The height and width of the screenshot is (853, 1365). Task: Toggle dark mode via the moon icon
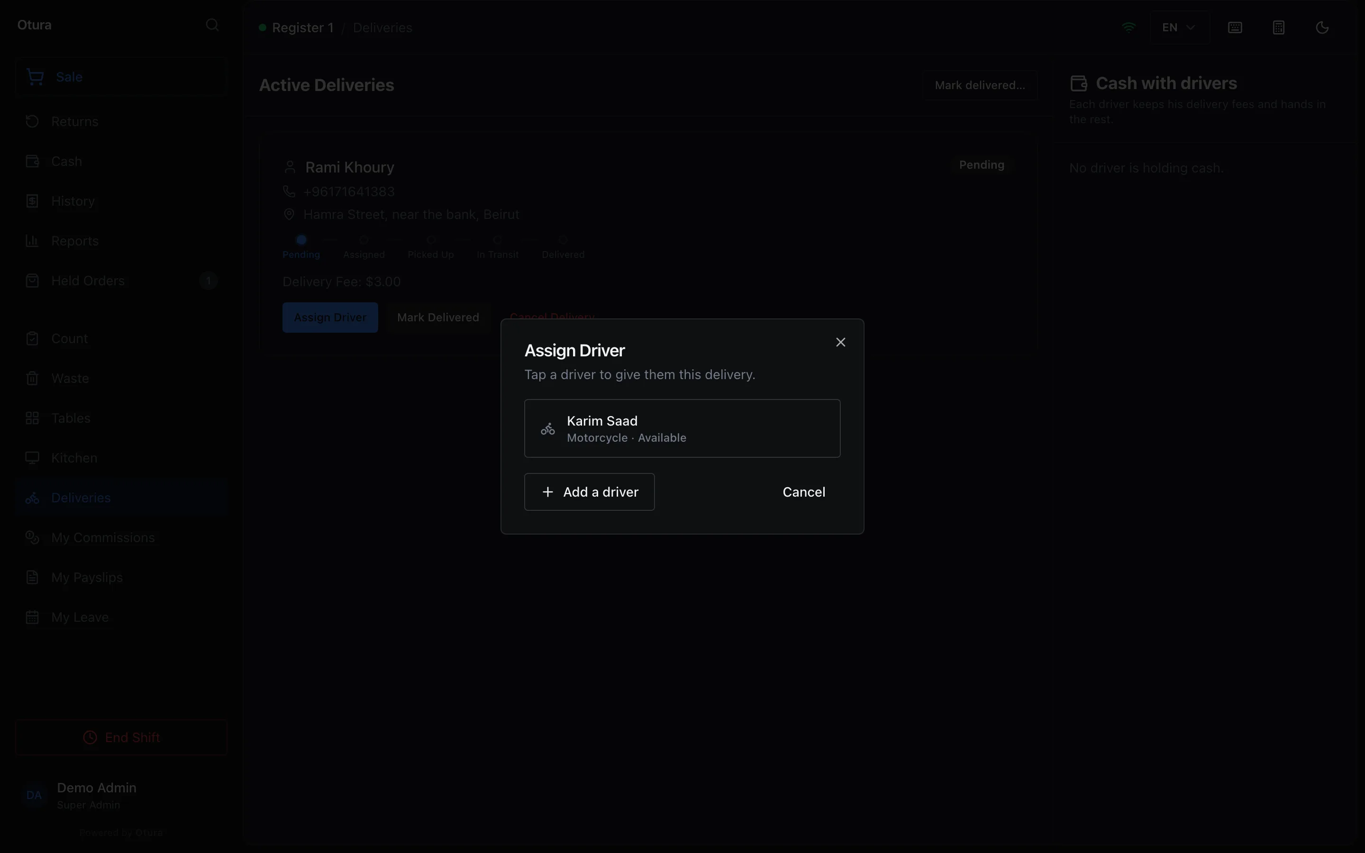[x=1322, y=27]
